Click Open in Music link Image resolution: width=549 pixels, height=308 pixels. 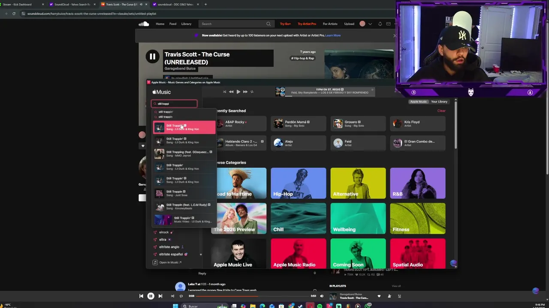[x=167, y=262]
